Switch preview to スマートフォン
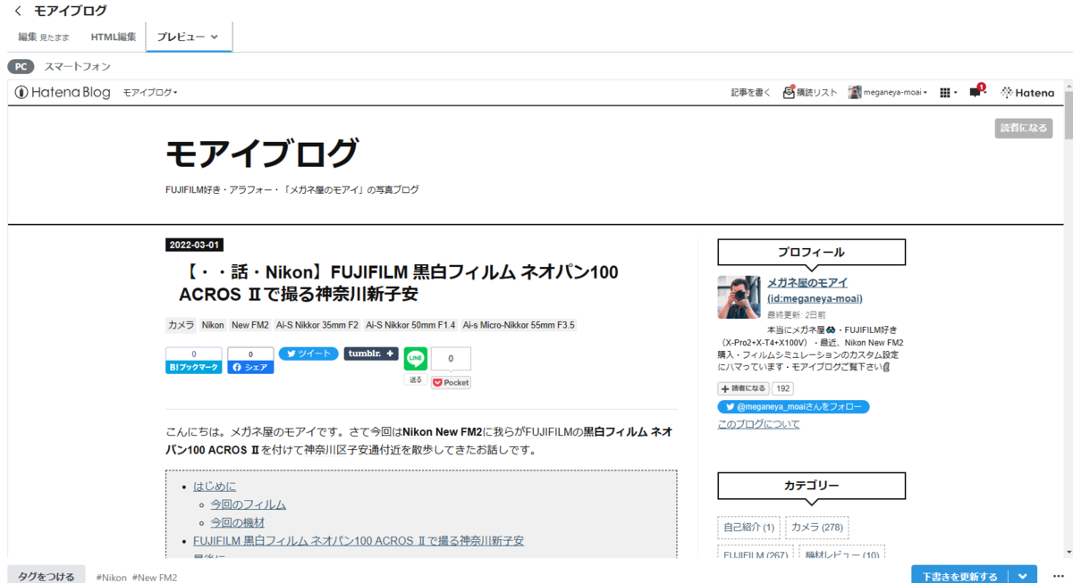Viewport: 1073px width, 583px height. click(78, 67)
